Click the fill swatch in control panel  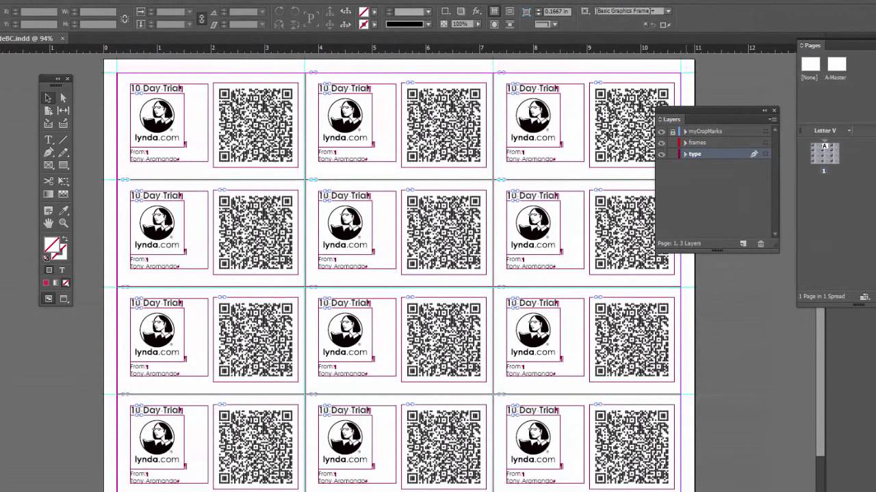363,12
